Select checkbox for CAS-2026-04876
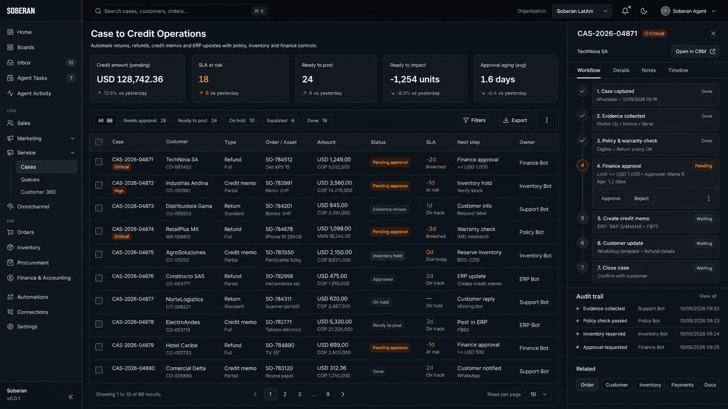 (99, 278)
